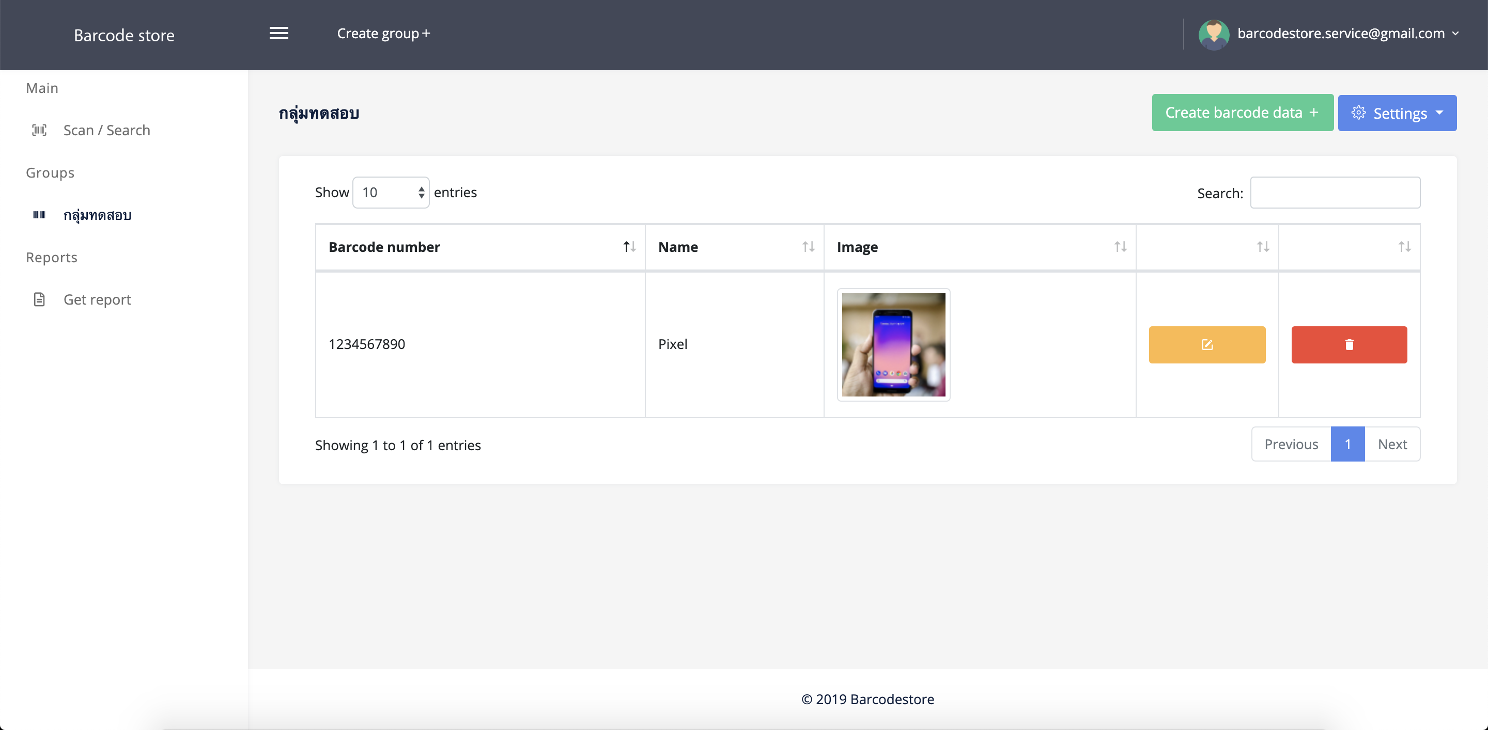Open the Pixel phone image thumbnail

click(x=893, y=344)
